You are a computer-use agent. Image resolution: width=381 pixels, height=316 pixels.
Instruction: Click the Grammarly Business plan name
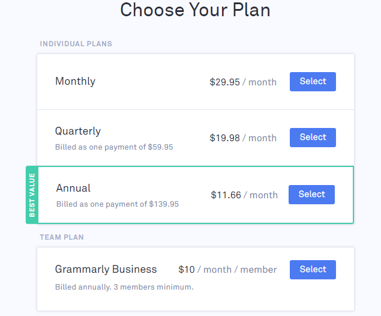coord(106,269)
